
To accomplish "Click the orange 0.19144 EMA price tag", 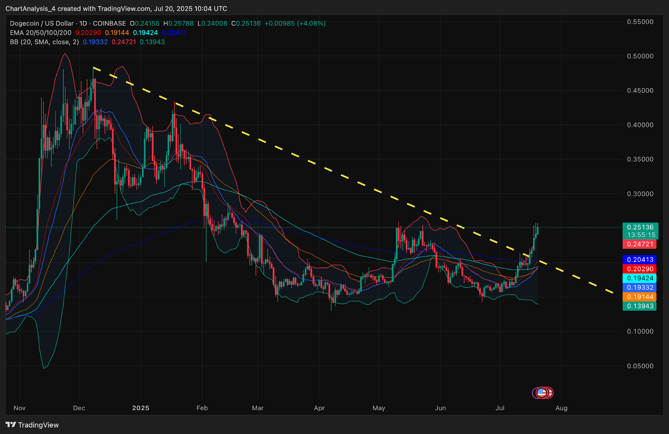I will (x=640, y=297).
